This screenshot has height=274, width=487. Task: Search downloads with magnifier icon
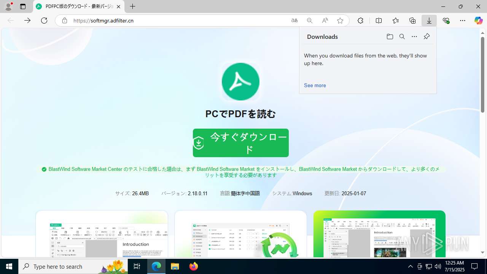(402, 37)
